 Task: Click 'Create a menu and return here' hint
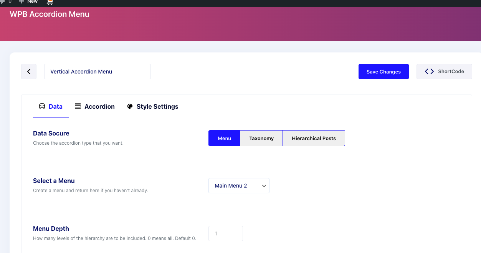(90, 190)
